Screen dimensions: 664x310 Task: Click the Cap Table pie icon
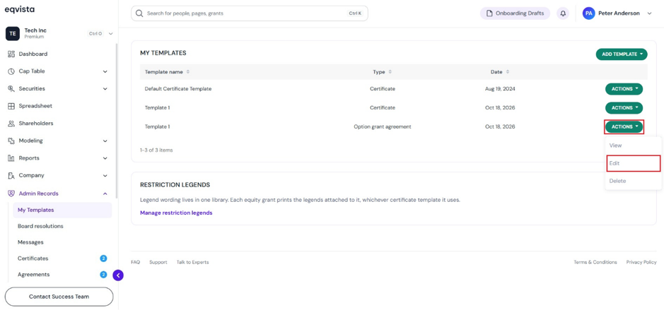click(11, 71)
